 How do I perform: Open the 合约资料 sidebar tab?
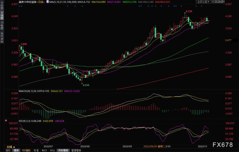point(2,37)
